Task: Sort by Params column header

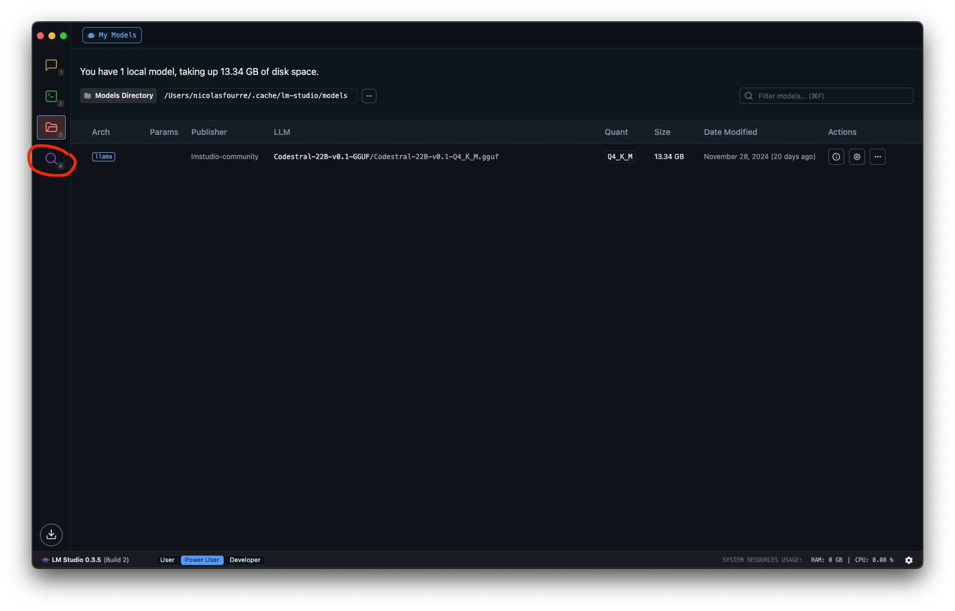Action: (x=164, y=132)
